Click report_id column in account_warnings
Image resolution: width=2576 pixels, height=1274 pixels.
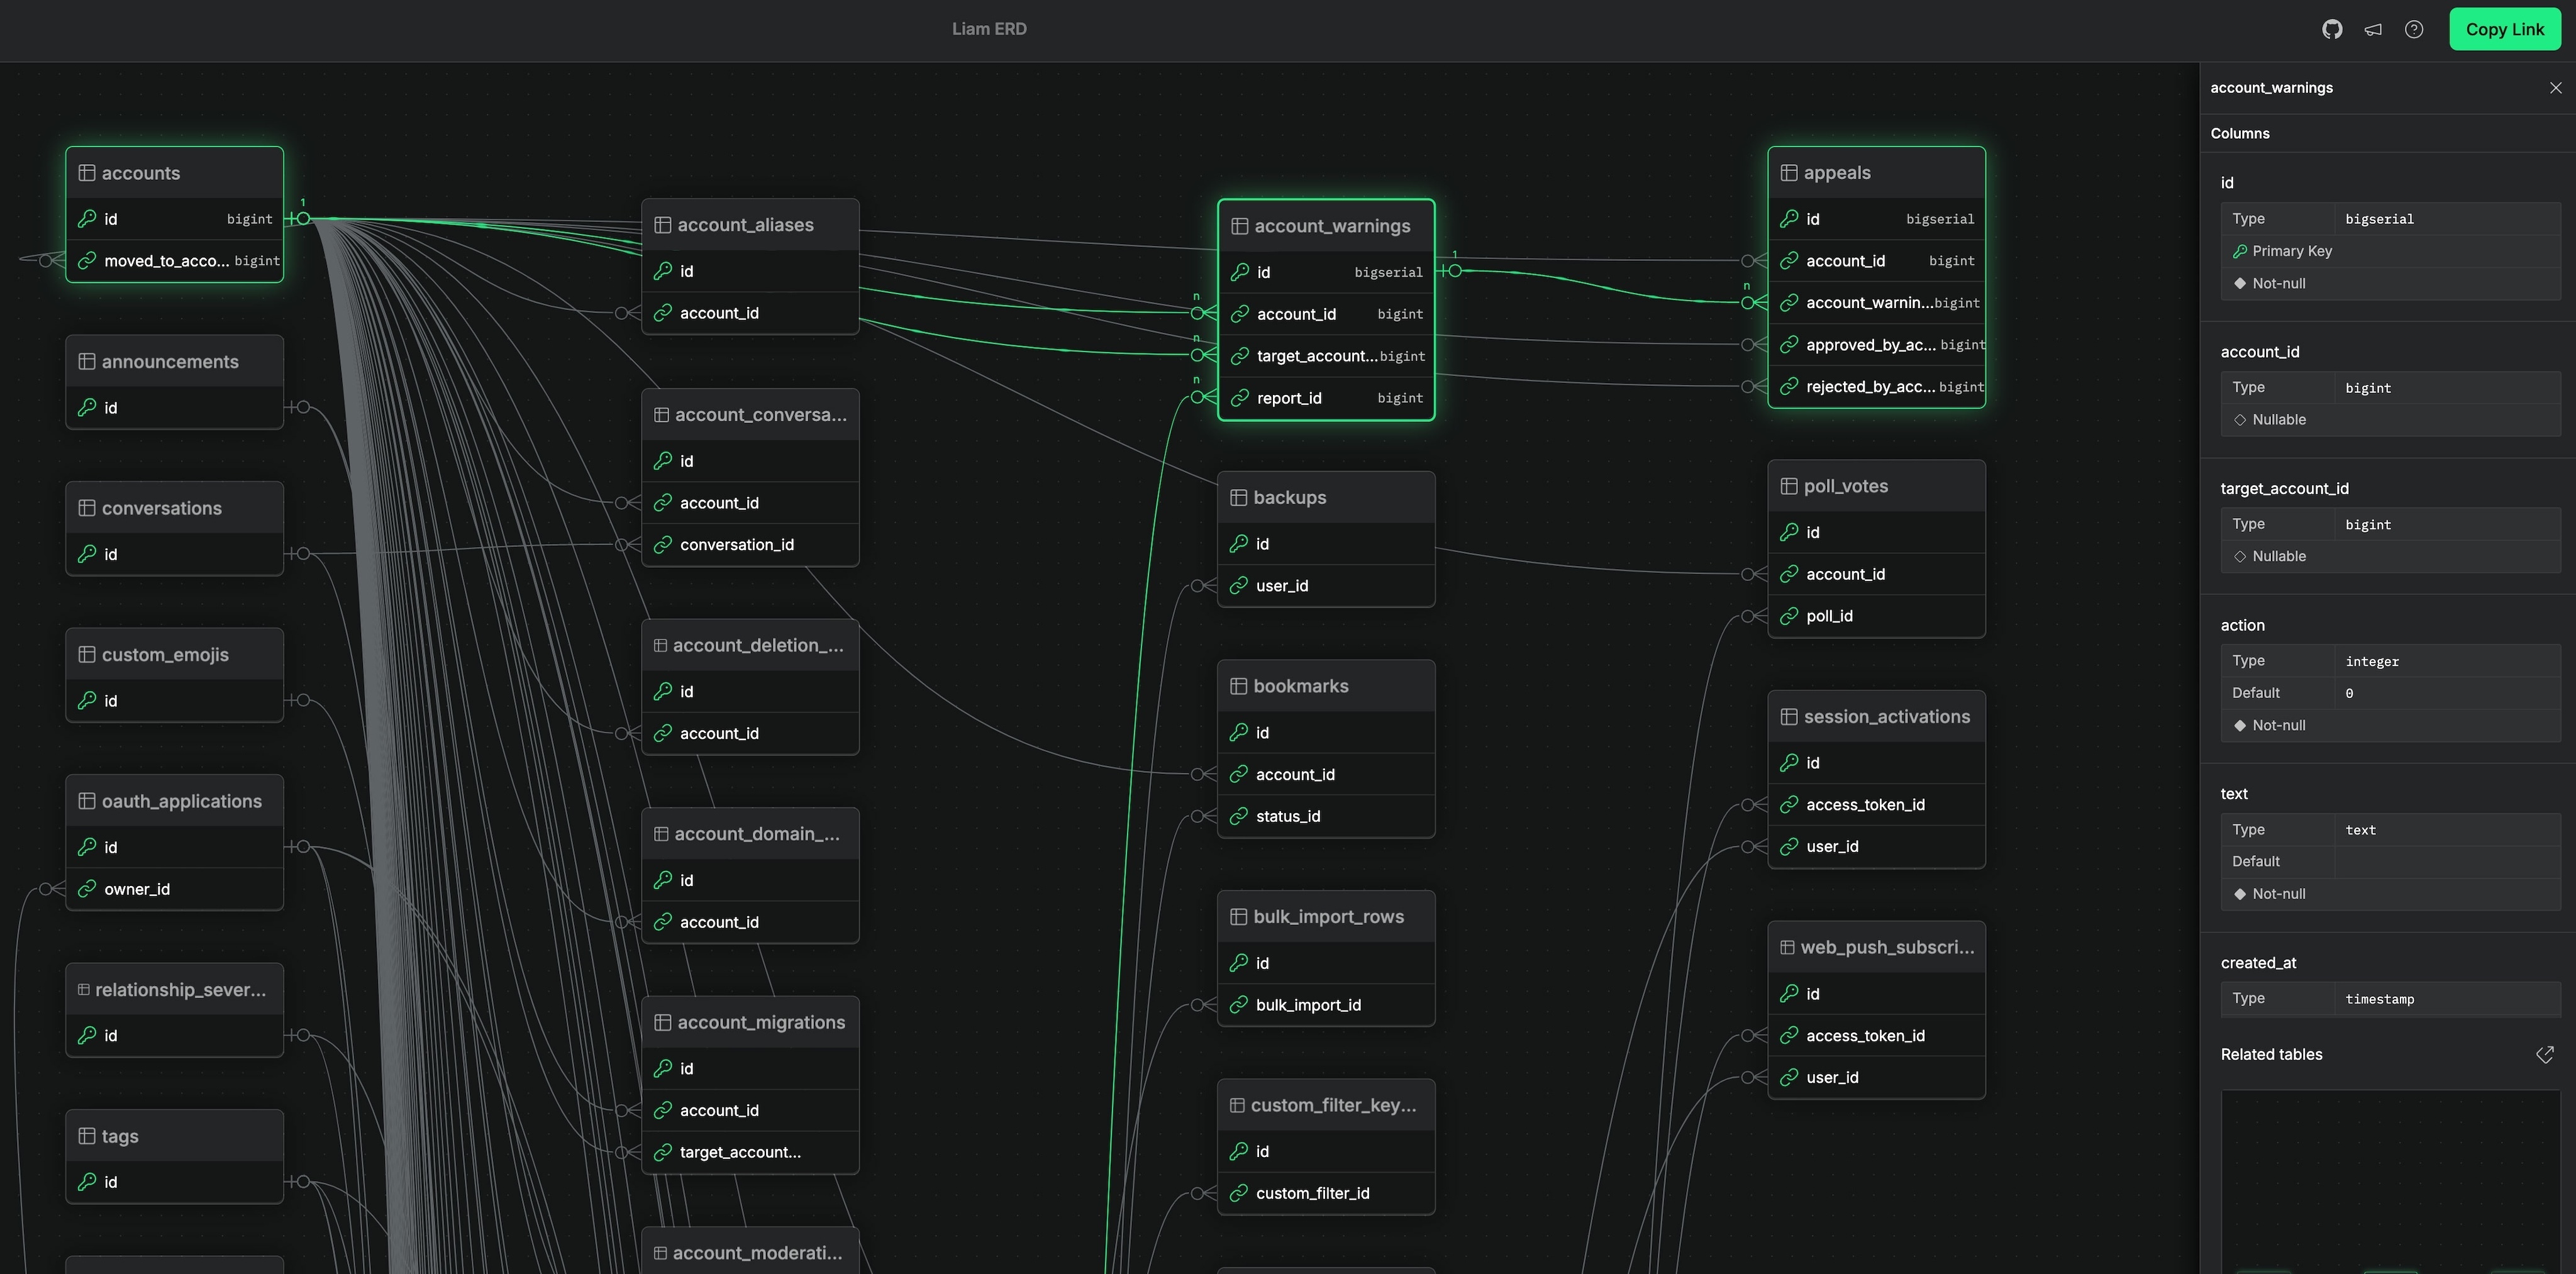(1326, 398)
